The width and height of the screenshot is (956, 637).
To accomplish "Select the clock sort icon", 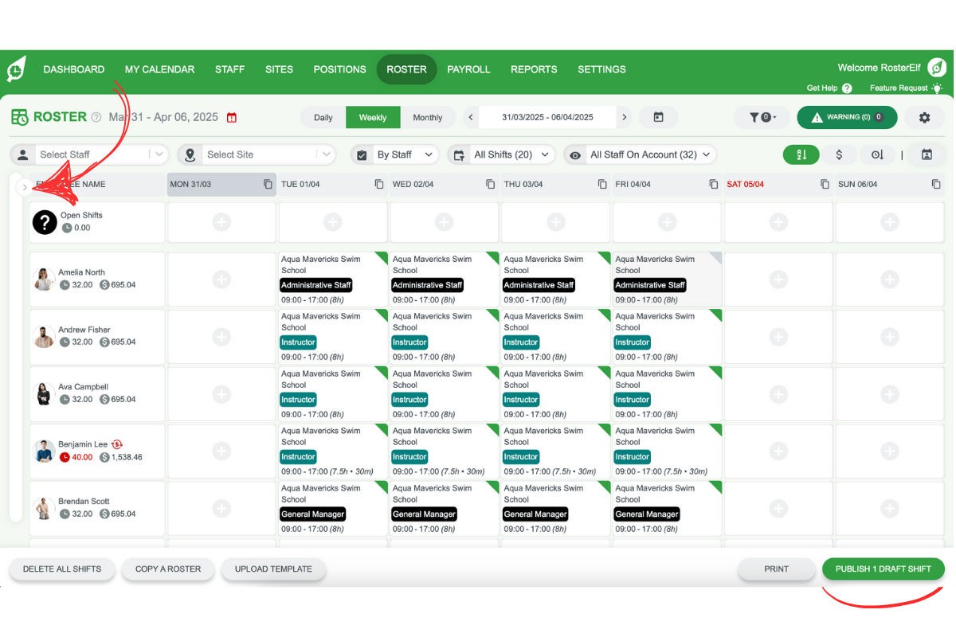I will click(x=877, y=154).
